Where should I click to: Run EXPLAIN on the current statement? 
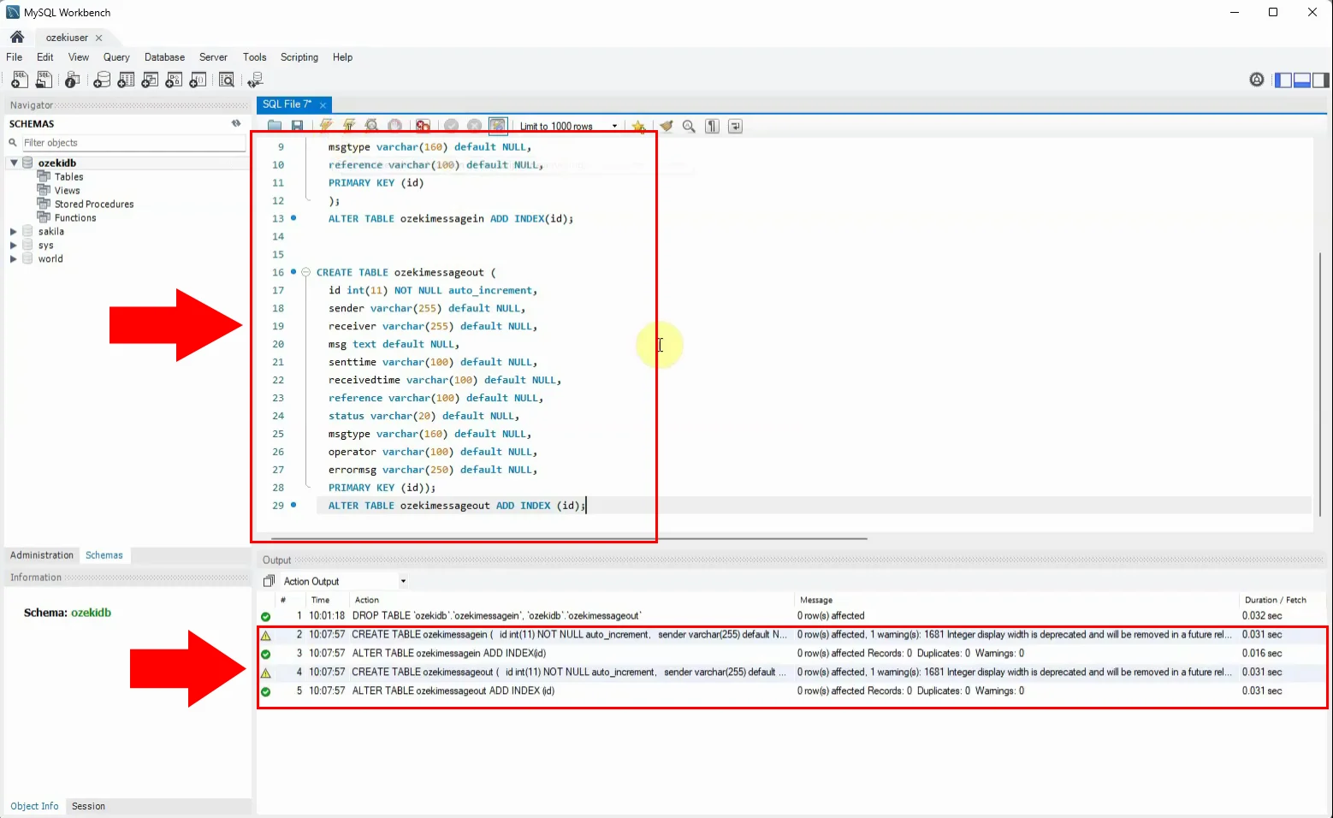(372, 126)
